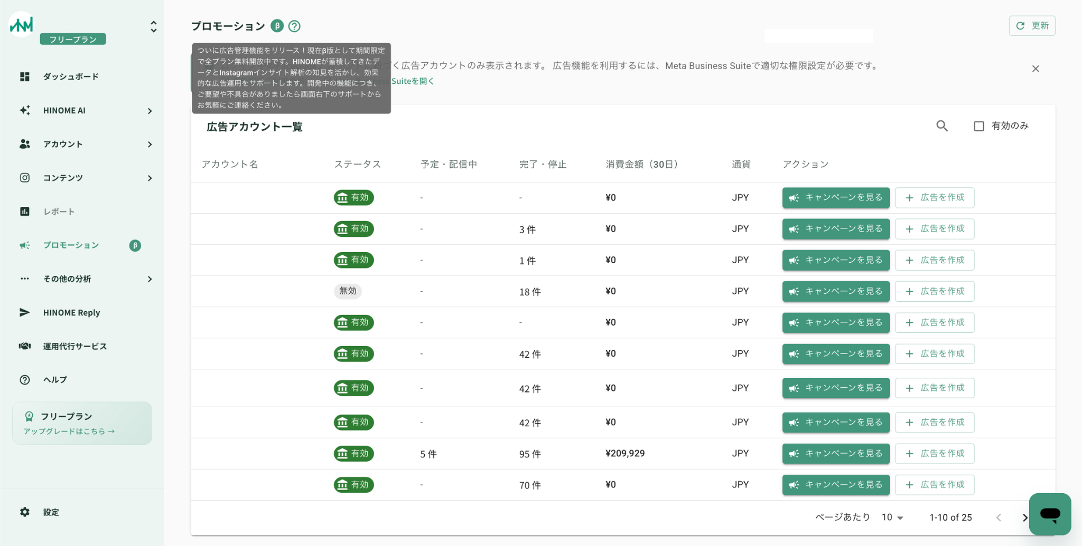Click the help icon beside the プロモーション title
This screenshot has height=546, width=1082.
tap(294, 26)
